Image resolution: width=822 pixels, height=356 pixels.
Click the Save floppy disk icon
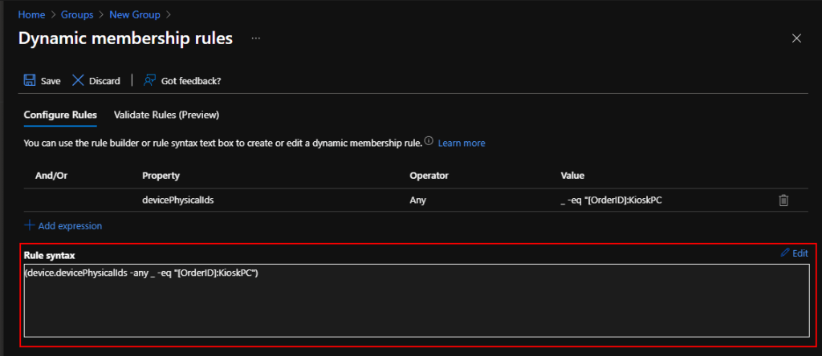30,80
